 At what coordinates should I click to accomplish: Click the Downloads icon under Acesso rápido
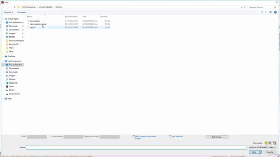pyautogui.click(x=7, y=26)
